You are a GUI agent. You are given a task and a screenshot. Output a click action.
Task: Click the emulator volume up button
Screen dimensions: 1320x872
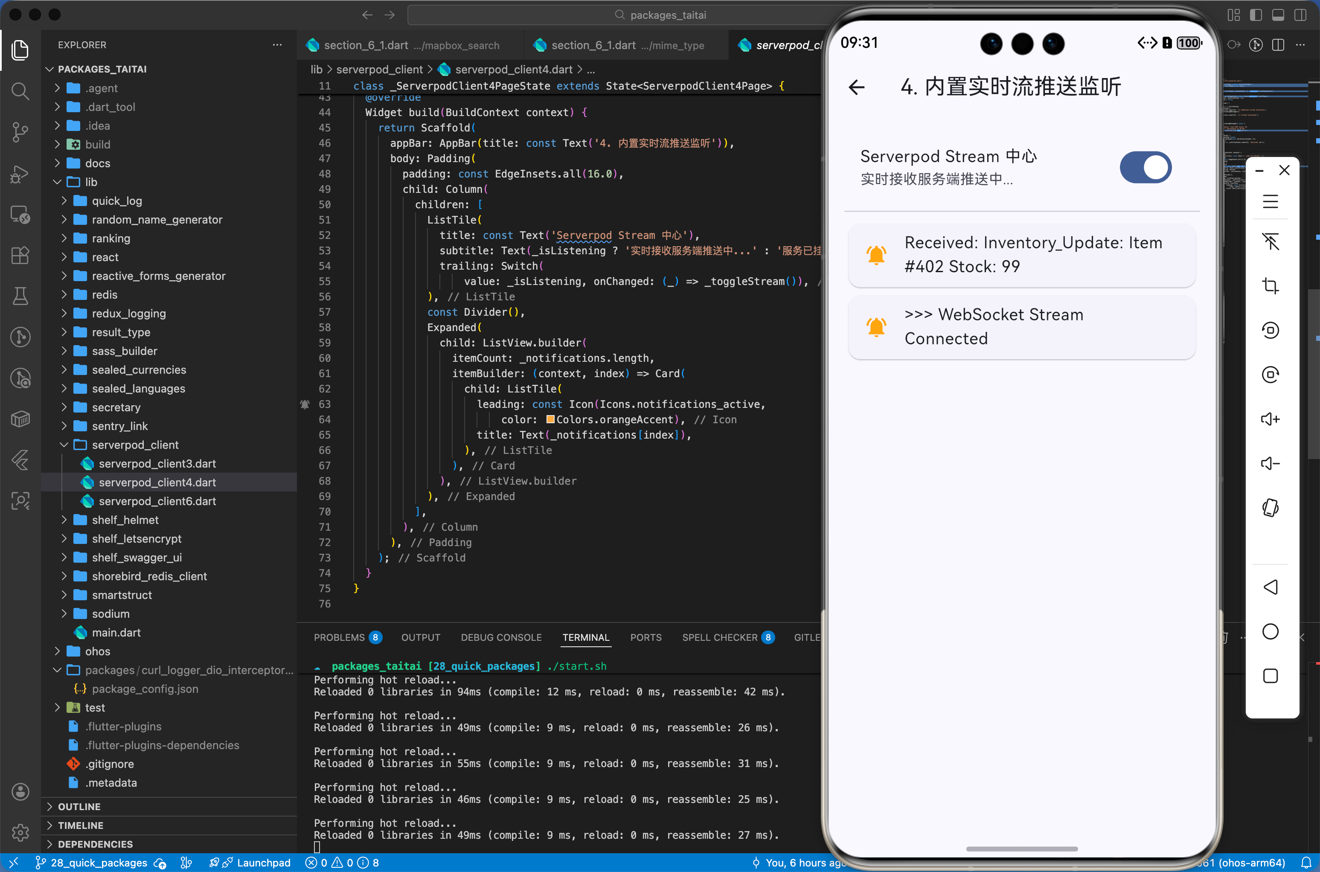point(1270,419)
